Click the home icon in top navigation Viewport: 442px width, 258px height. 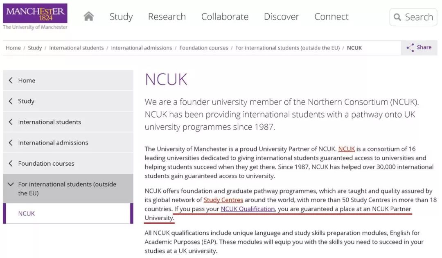[x=88, y=16]
